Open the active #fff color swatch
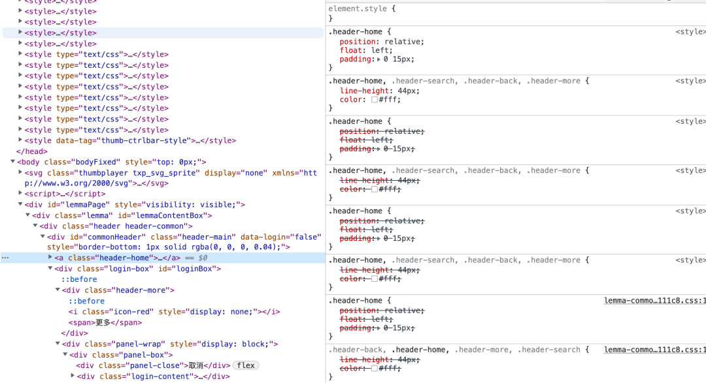 coord(374,100)
